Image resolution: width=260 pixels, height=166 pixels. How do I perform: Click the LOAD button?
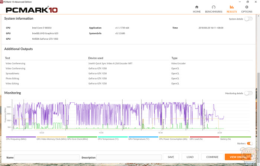(x=190, y=157)
